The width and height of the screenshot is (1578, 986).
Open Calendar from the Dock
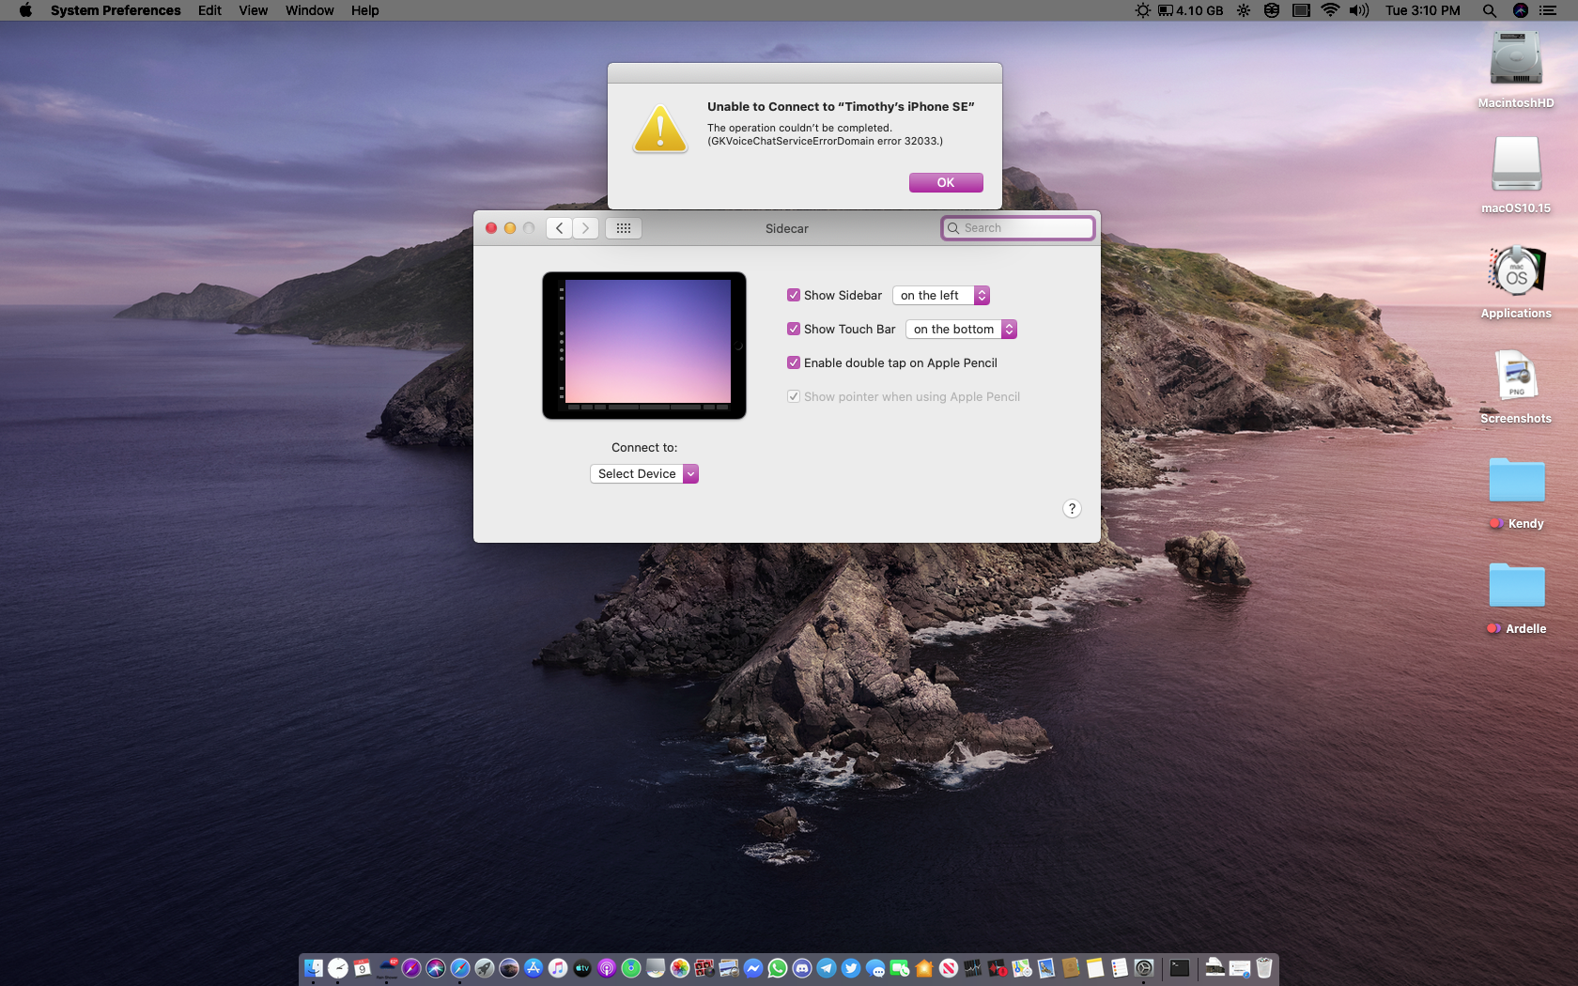tap(363, 968)
